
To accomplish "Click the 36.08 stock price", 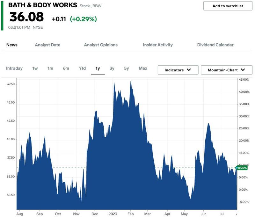I will click(x=26, y=17).
